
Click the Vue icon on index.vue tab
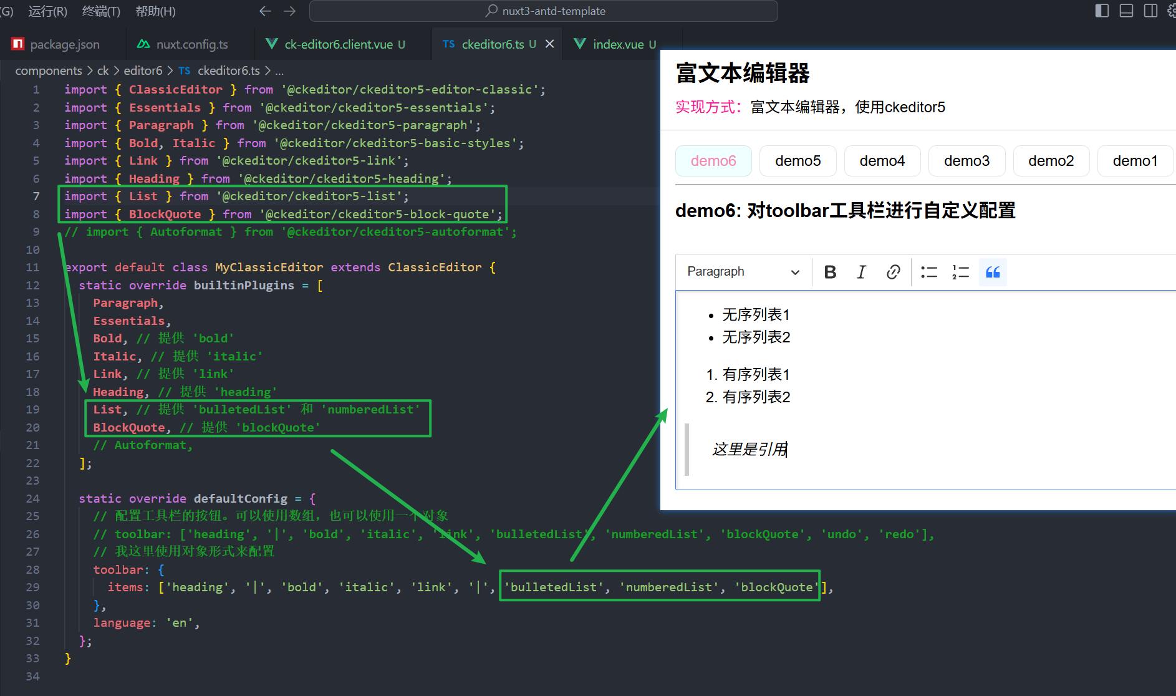pos(580,44)
